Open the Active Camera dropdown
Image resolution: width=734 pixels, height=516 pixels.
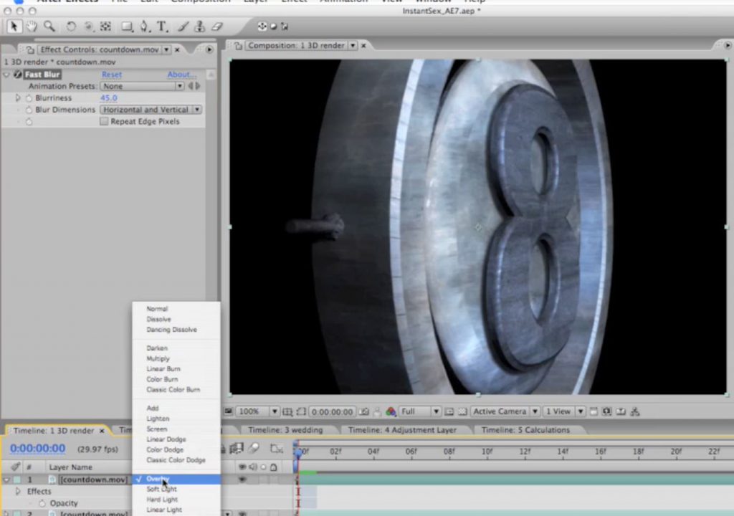[x=505, y=411]
